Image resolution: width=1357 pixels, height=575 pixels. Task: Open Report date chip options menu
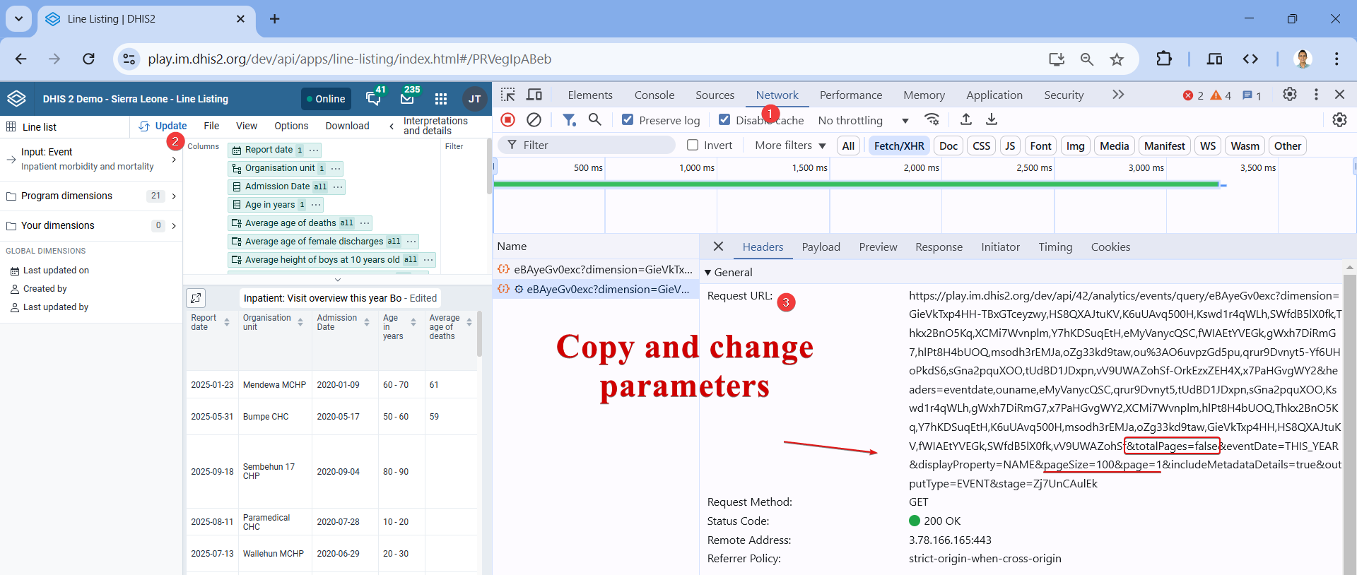315,150
